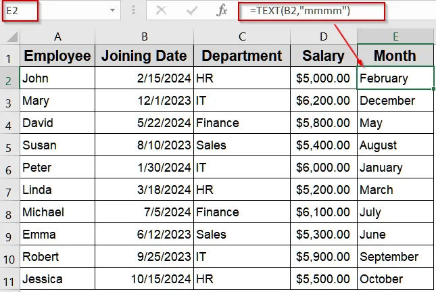Click the Month header cell
The width and height of the screenshot is (436, 292).
395,55
